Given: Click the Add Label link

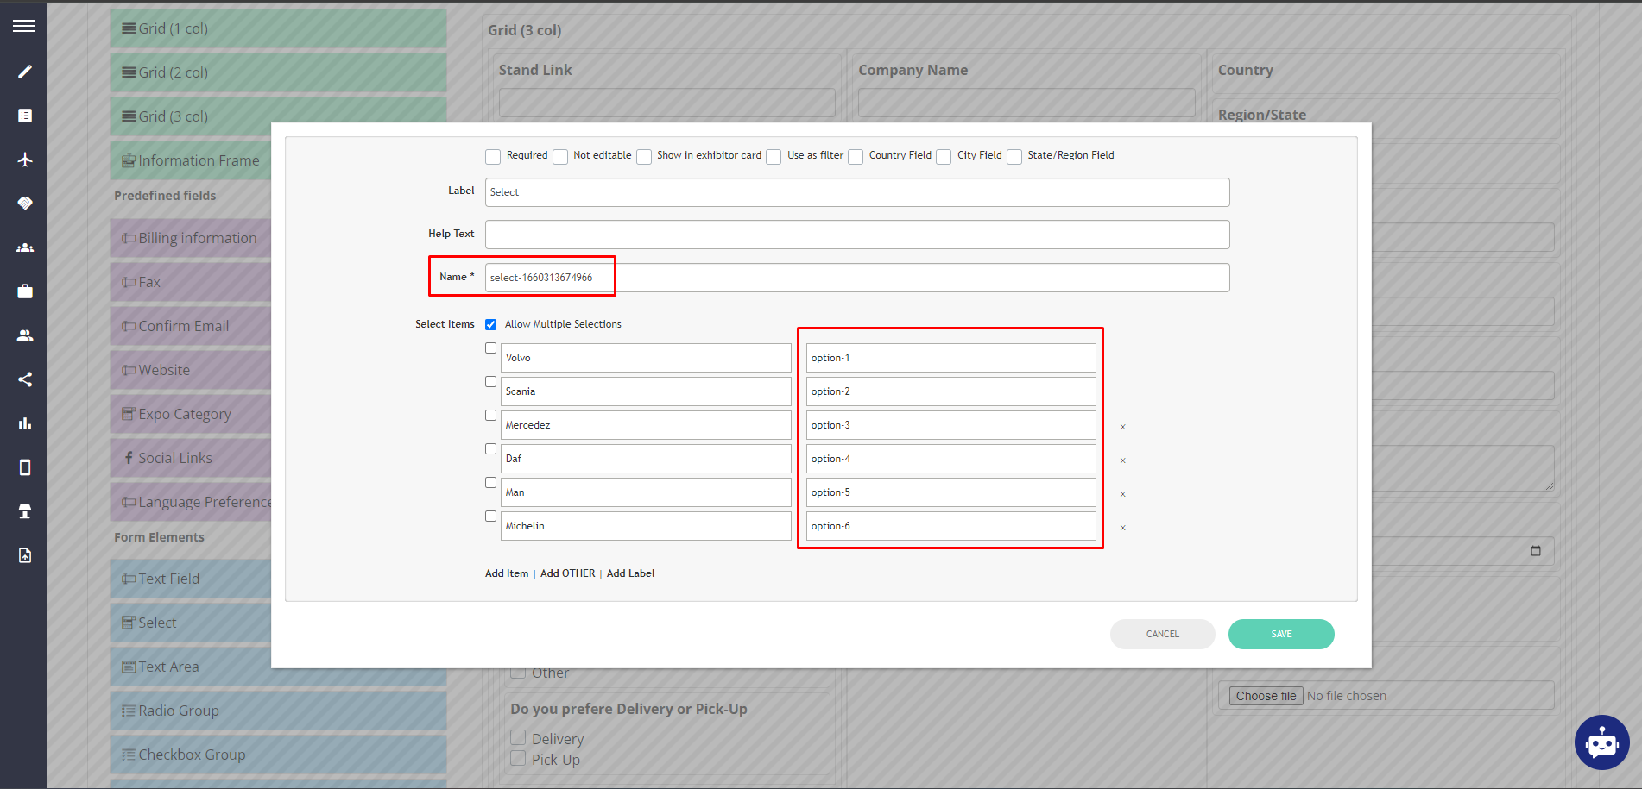Looking at the screenshot, I should (x=630, y=573).
